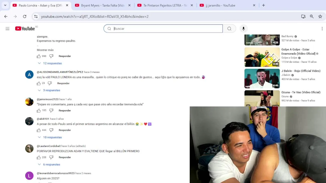Image resolution: width=326 pixels, height=183 pixels.
Task: Click 'hace 3 años (editado)' timestamp
Action: pos(74,146)
